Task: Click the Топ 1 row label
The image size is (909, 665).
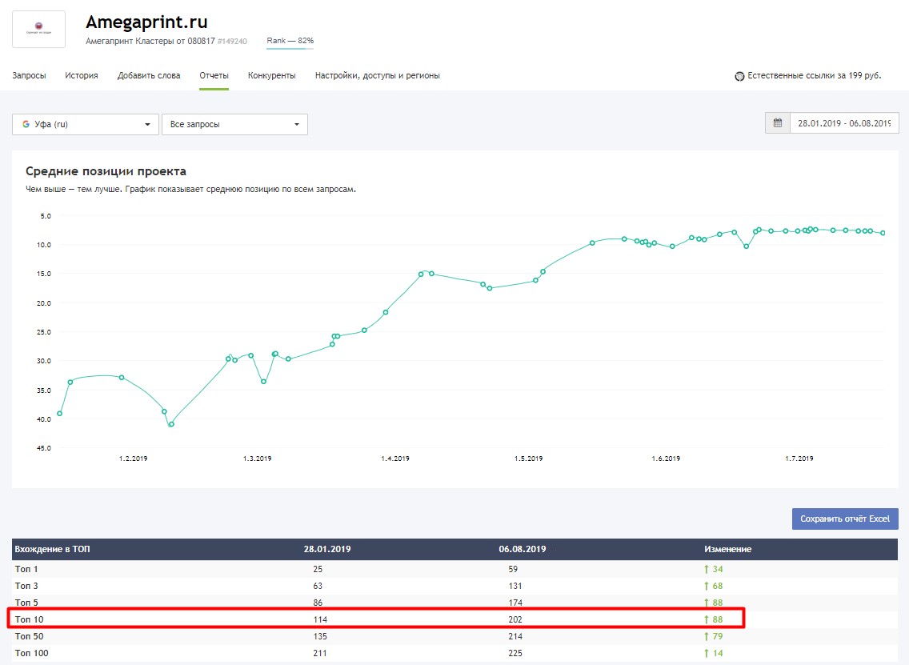Action: [26, 569]
